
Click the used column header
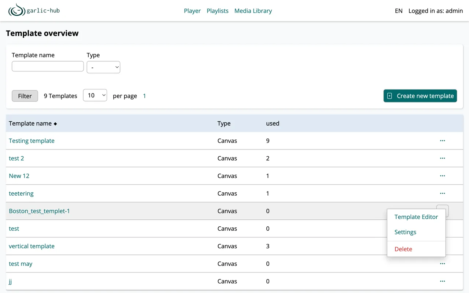273,123
